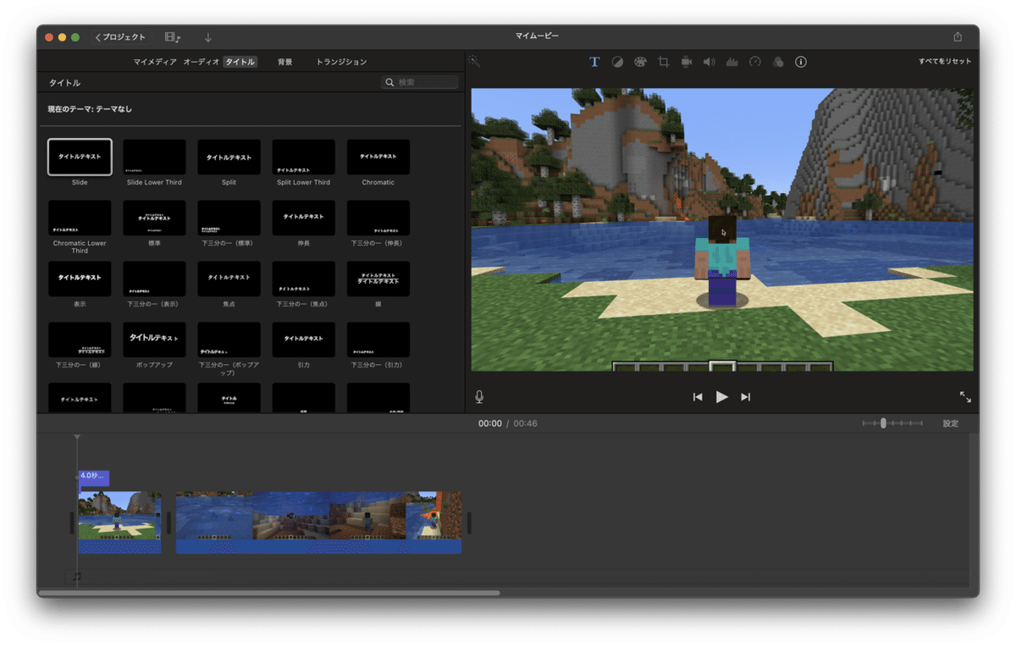Select the 4.0秒 title clip in timeline
This screenshot has width=1016, height=646.
click(93, 478)
